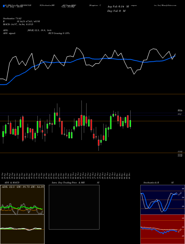Click the Intra Day Trading Price & MRSI title
This screenshot has height=244, width=185.
tap(75, 183)
